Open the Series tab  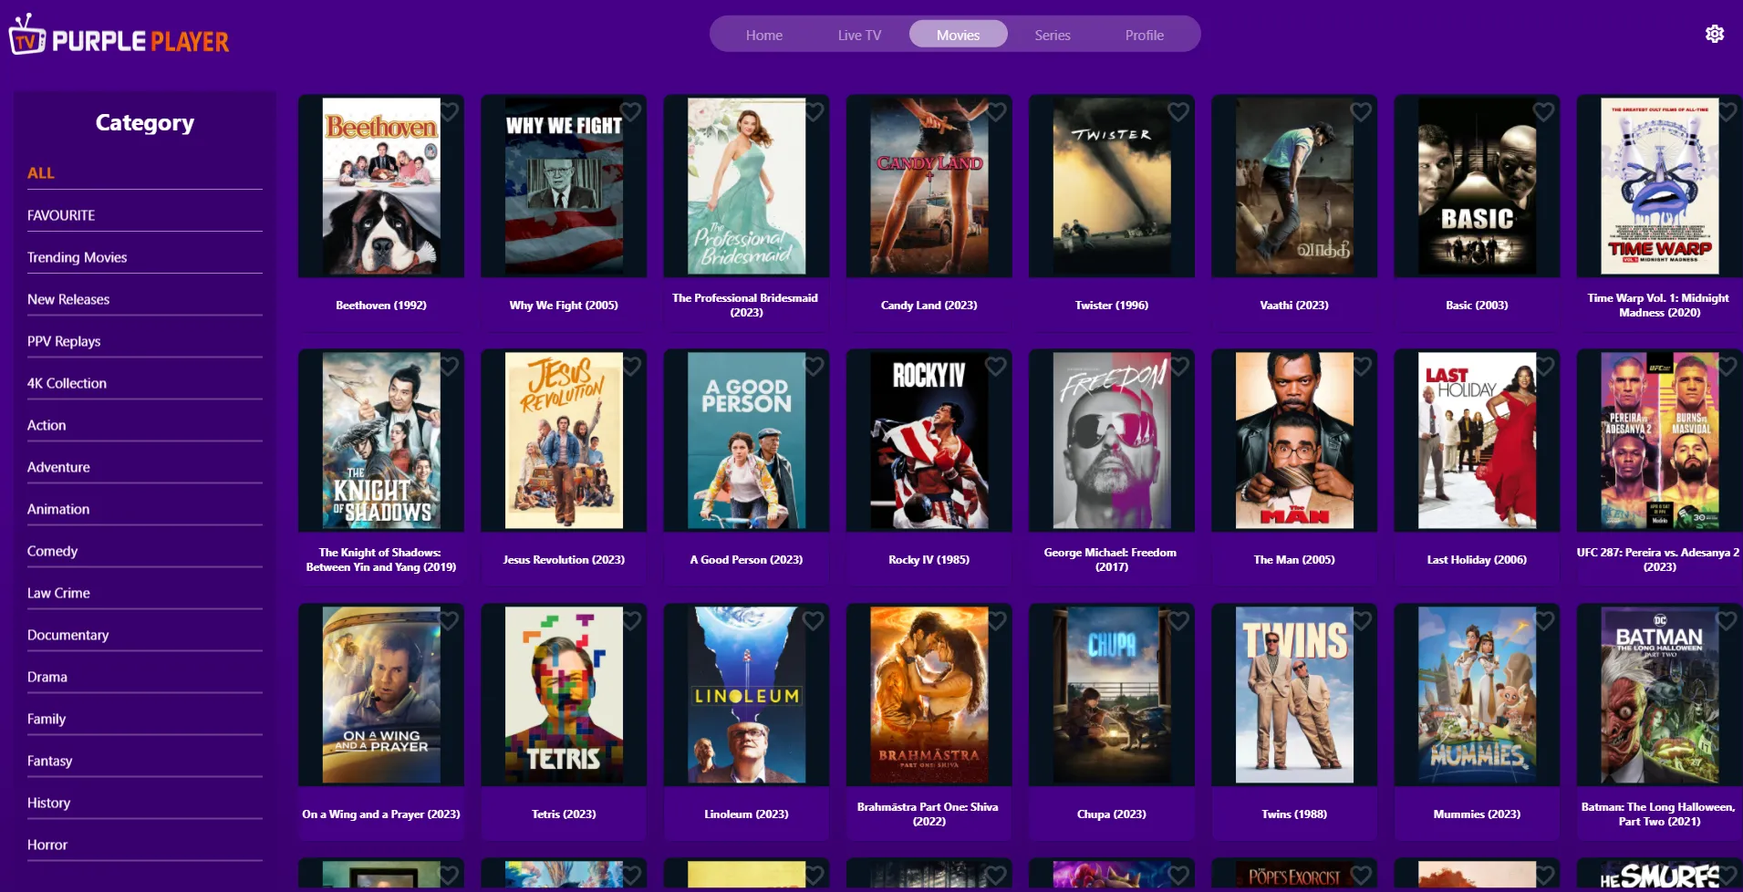tap(1053, 35)
